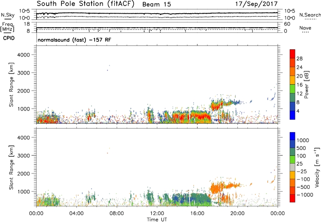
Task: Click Slant Range [km] label of power panel
Action: coord(11,85)
